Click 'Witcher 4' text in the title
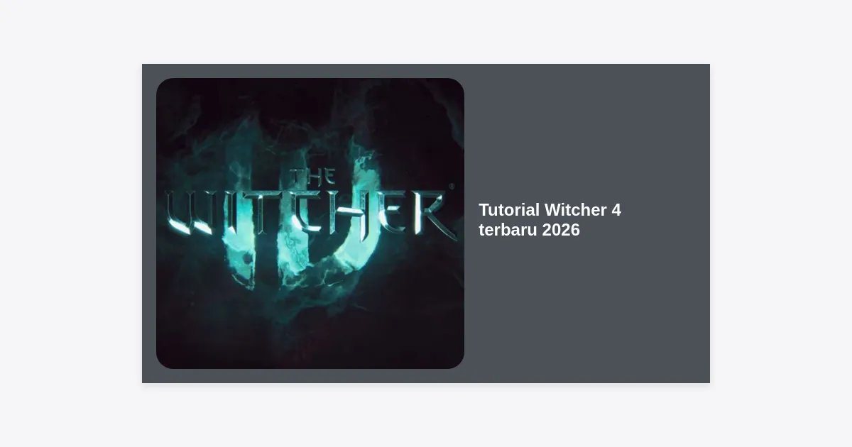 point(583,210)
